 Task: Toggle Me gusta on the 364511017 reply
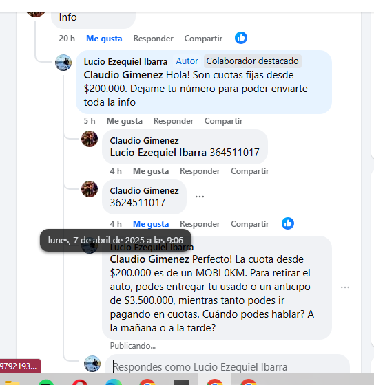pos(151,171)
